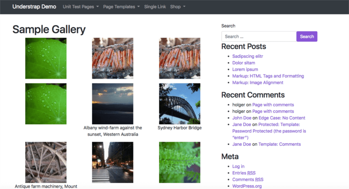
Task: Click the Log in link
Action: pyautogui.click(x=238, y=166)
